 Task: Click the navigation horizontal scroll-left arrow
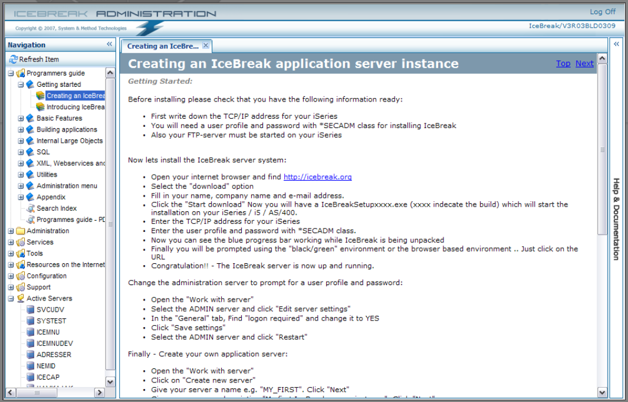point(11,393)
